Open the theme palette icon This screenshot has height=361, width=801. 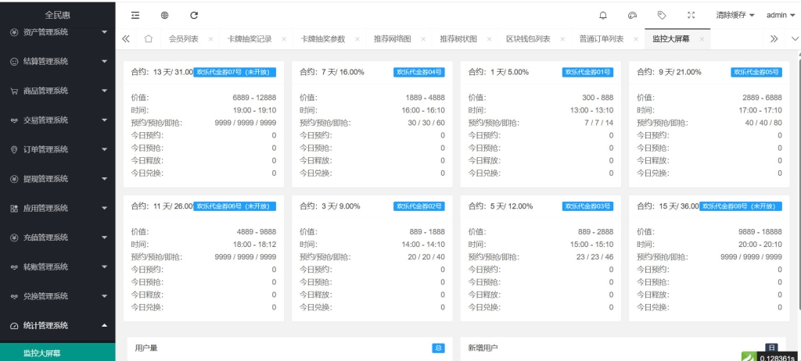point(633,15)
